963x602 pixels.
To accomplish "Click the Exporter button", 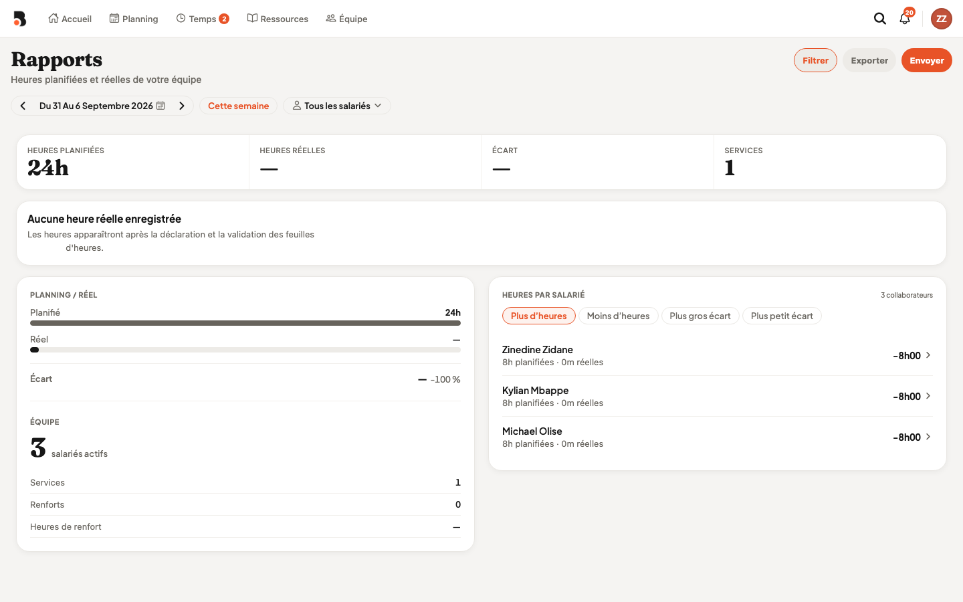I will 869,60.
